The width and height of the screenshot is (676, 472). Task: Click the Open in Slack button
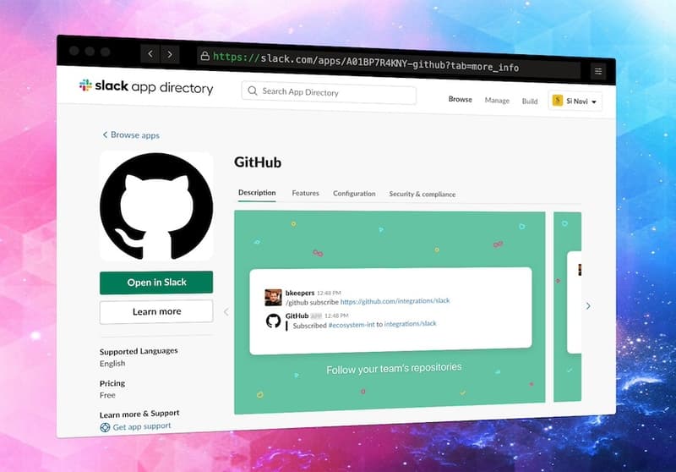pos(156,283)
